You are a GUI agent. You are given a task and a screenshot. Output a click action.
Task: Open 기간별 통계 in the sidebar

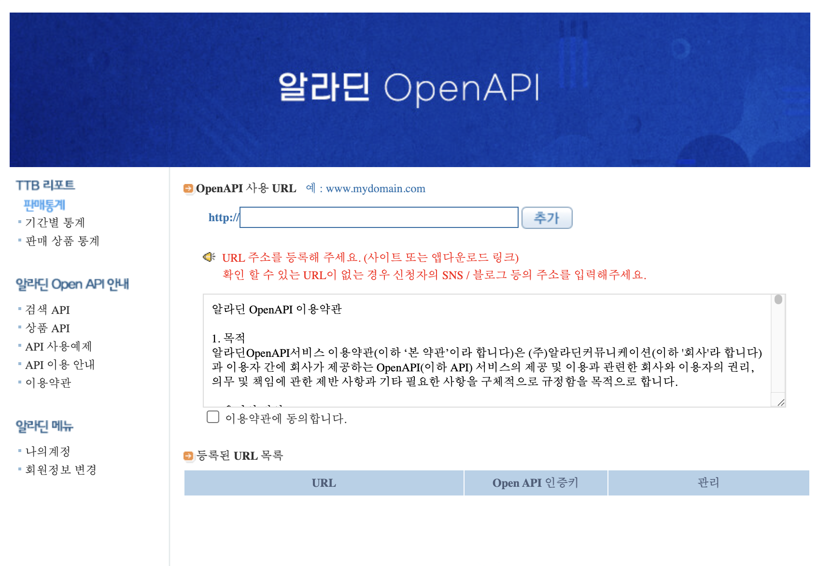tap(55, 223)
